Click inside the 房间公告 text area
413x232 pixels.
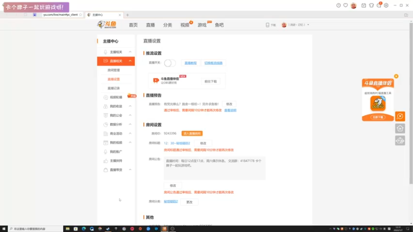pyautogui.click(x=215, y=169)
